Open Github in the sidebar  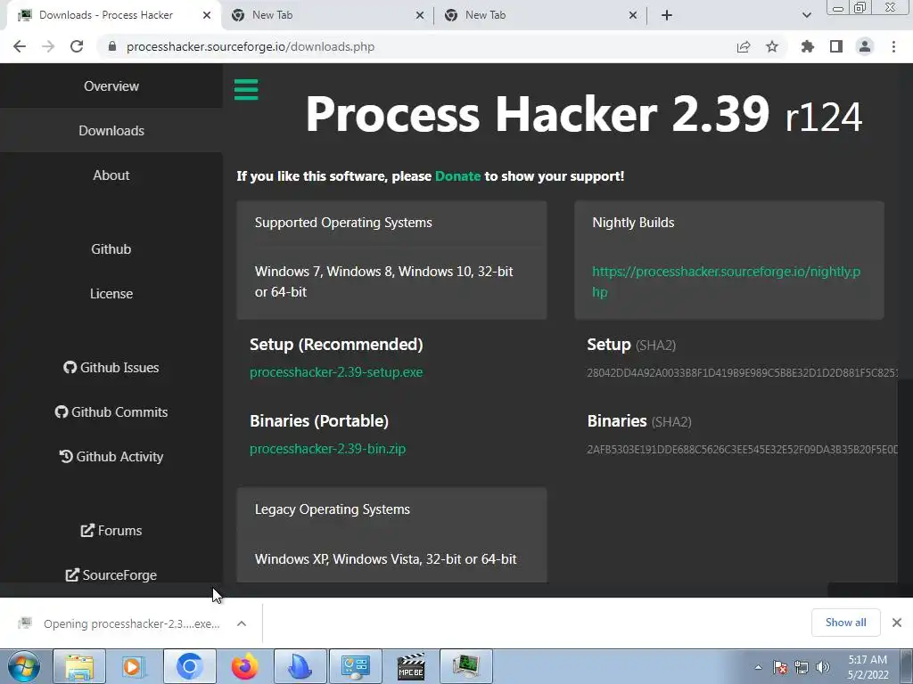[x=111, y=249]
